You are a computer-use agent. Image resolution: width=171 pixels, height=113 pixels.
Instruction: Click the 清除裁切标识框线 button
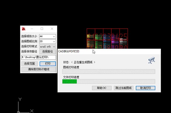tap(39, 70)
